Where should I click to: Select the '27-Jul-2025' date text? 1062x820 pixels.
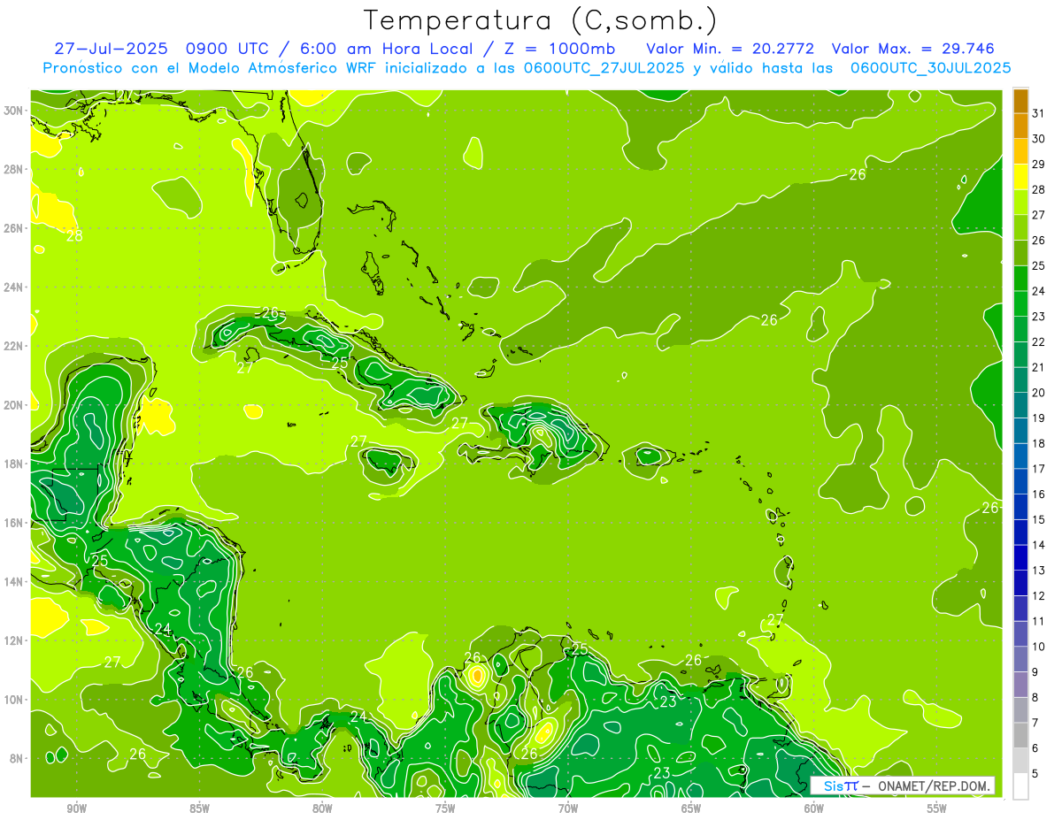pos(111,49)
